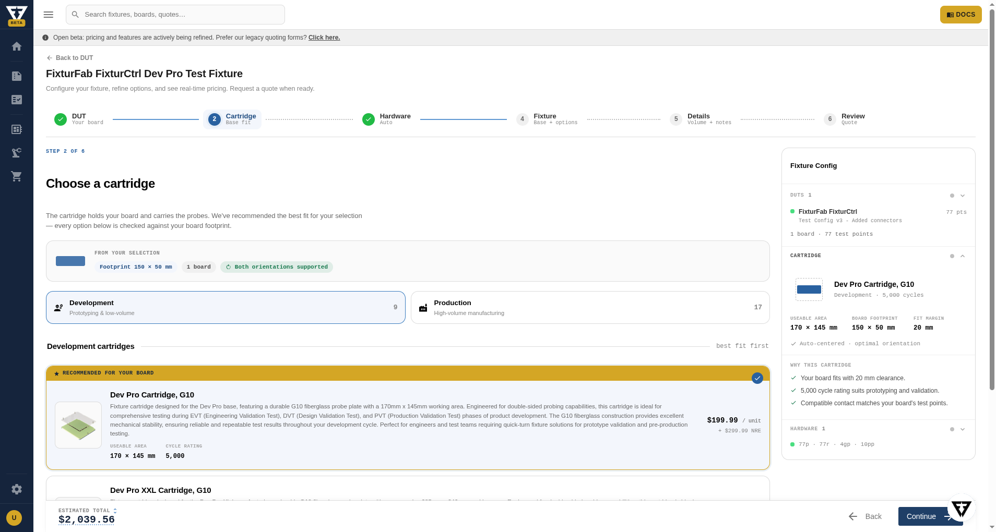Focus the search fixtures input field

(175, 15)
